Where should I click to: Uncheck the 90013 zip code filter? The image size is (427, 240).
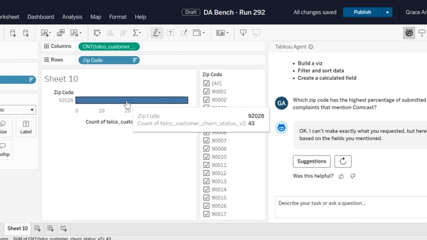click(x=206, y=181)
